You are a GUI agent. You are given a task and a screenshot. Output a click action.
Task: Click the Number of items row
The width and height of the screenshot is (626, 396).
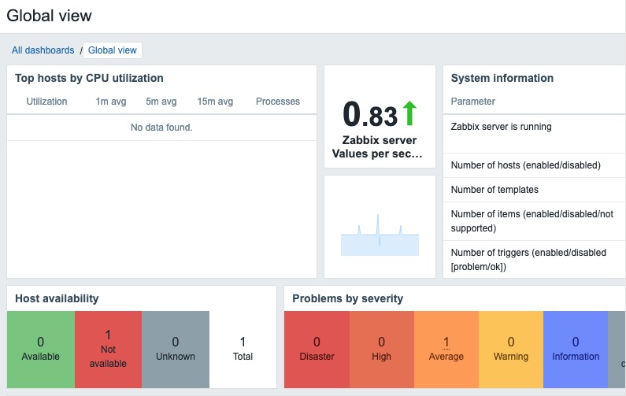535,221
